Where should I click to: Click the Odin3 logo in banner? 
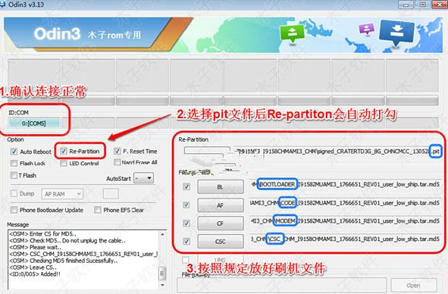pyautogui.click(x=57, y=34)
